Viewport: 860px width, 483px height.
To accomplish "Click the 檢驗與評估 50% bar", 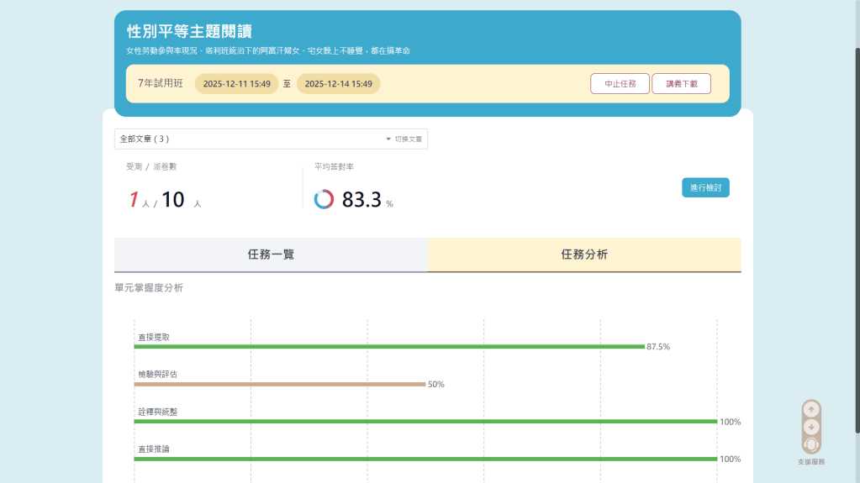I will click(x=280, y=384).
